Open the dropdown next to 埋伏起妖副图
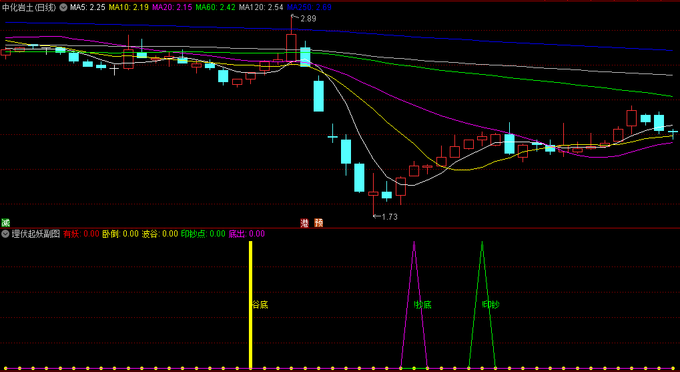 coord(5,234)
